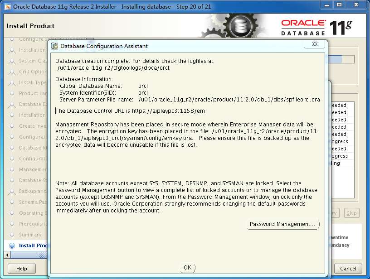Minimize the Oracle installer window

(327, 5)
